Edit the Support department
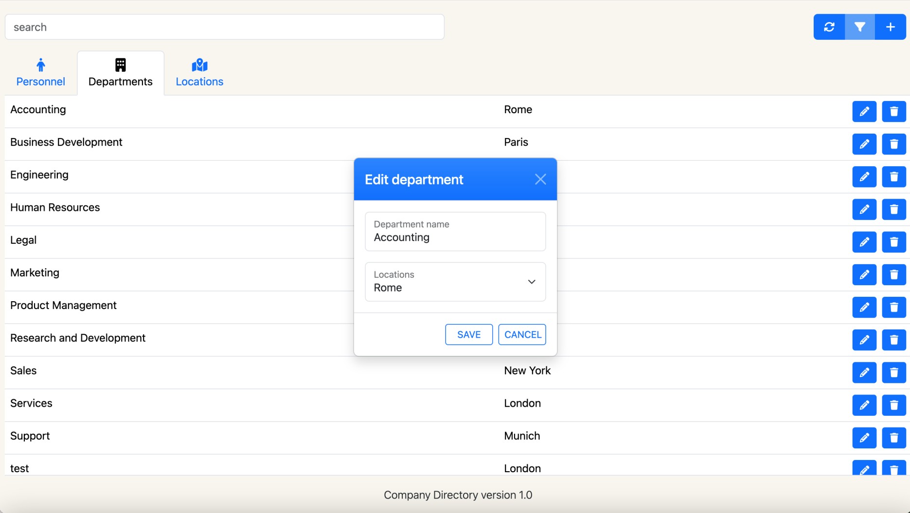 click(x=864, y=438)
